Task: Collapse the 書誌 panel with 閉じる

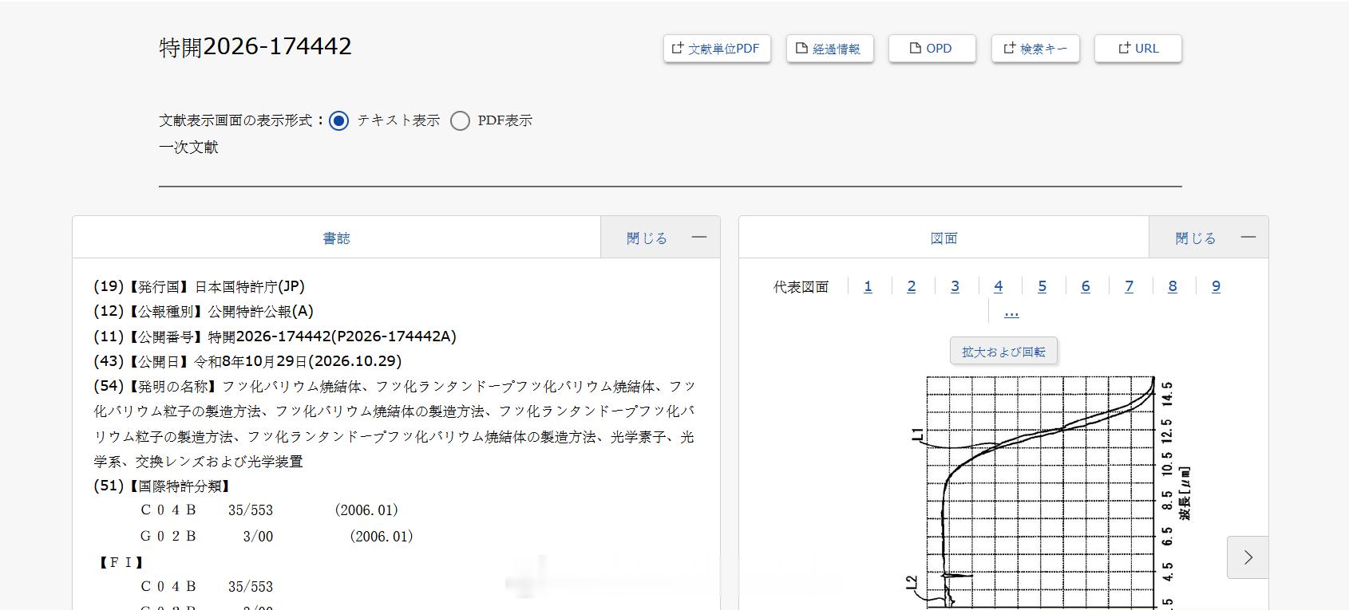Action: pyautogui.click(x=660, y=238)
